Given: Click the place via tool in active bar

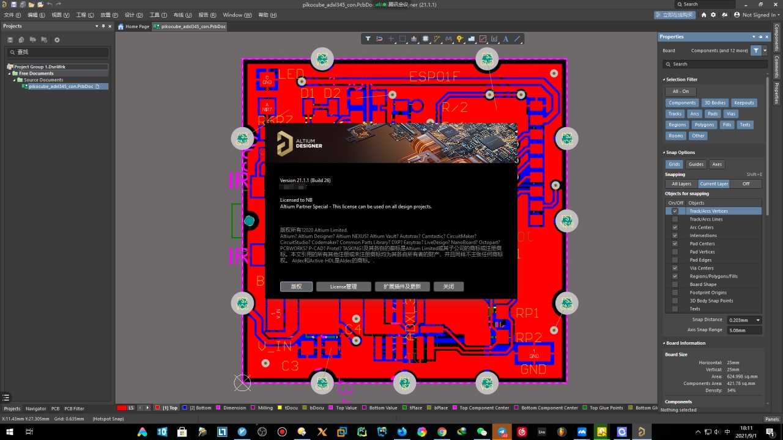Looking at the screenshot, I should (460, 38).
